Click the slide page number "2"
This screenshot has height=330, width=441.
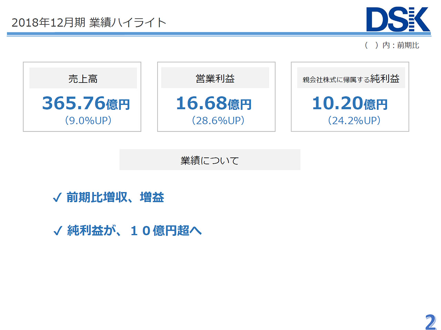pyautogui.click(x=431, y=322)
